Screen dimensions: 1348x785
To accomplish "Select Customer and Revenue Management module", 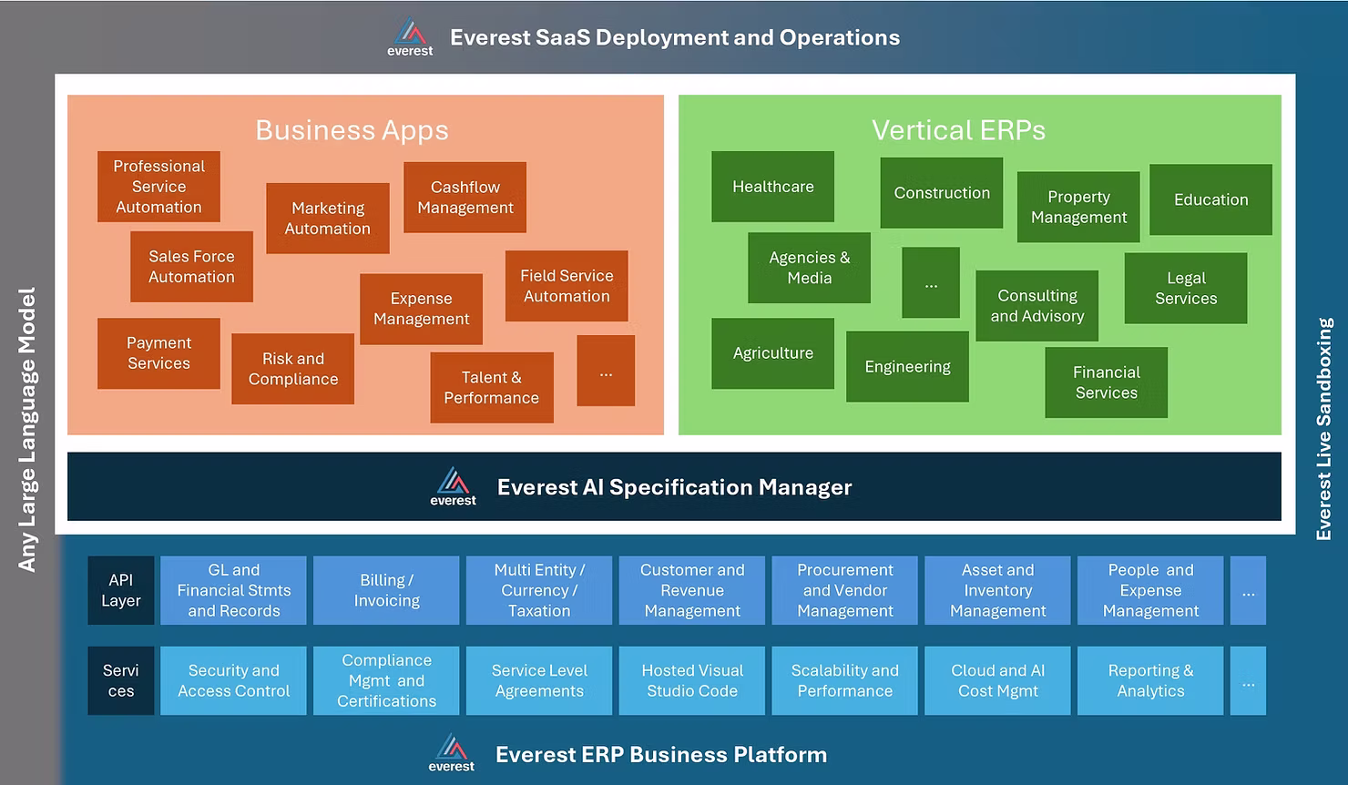I will tap(692, 590).
